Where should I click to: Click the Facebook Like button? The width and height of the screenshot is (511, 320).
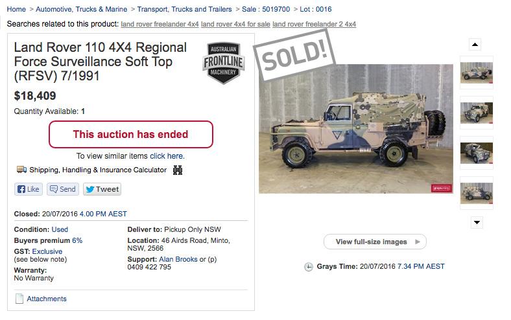click(x=29, y=189)
